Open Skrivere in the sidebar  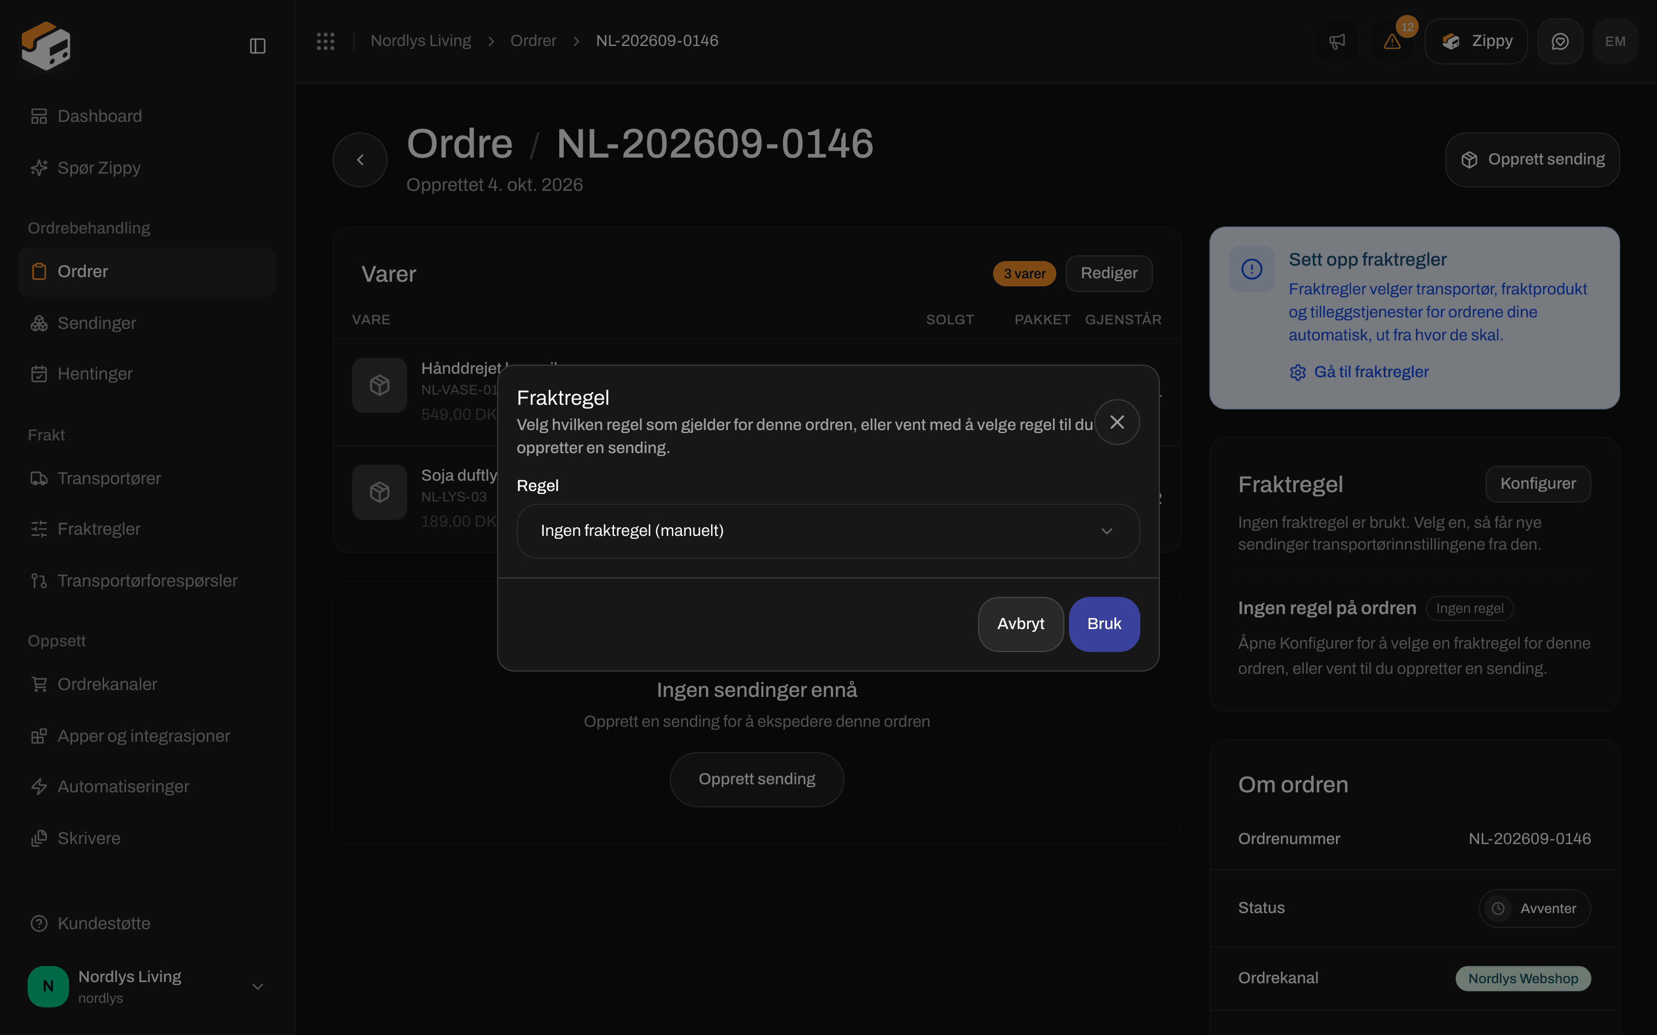(147, 838)
